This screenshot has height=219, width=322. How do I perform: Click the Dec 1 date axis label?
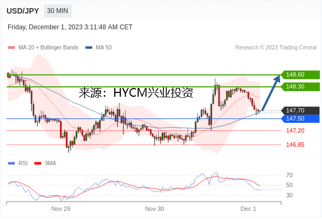tap(248, 209)
